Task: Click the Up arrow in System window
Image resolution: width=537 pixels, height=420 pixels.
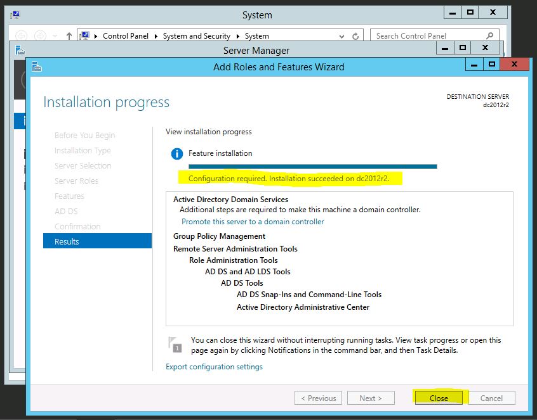Action: coord(69,36)
